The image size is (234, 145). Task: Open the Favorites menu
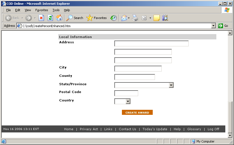42,10
